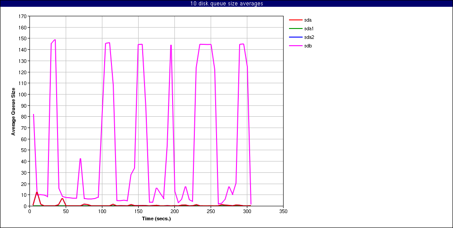Click the x-axis value 200
The image size is (453, 228).
click(174, 211)
